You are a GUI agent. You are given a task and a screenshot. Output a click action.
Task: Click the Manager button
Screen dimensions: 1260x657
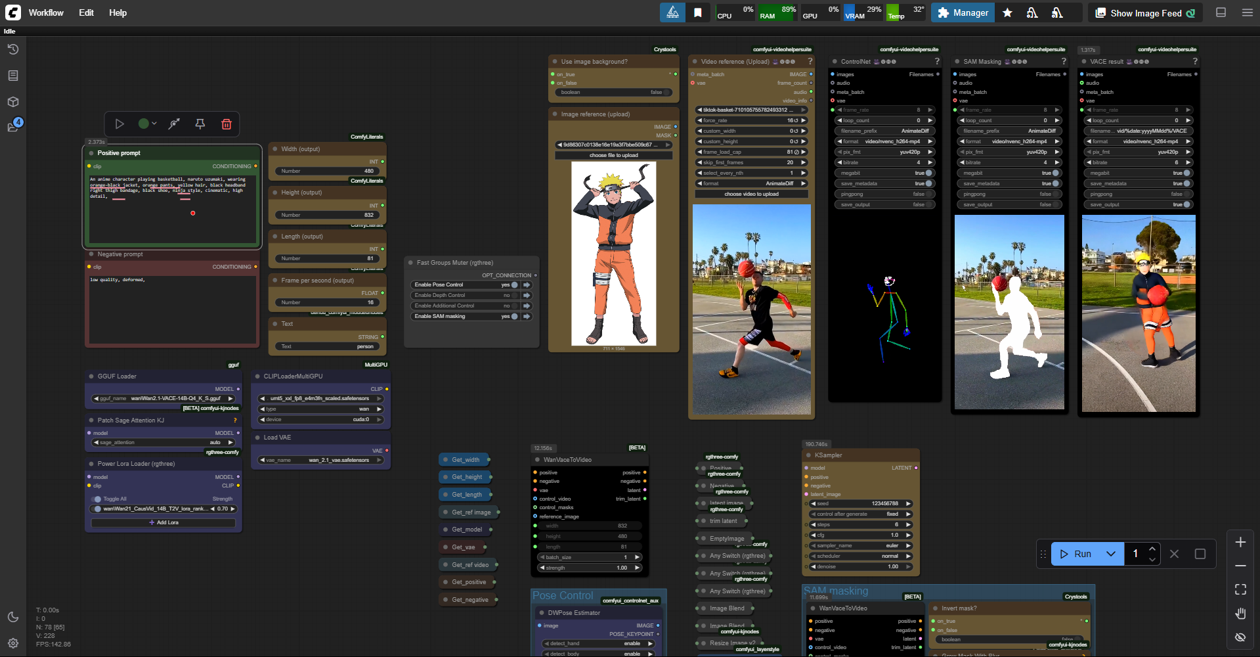pyautogui.click(x=962, y=12)
